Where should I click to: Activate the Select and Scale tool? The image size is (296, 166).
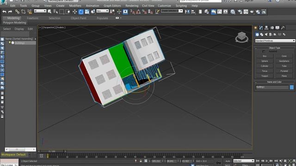pos(87,12)
